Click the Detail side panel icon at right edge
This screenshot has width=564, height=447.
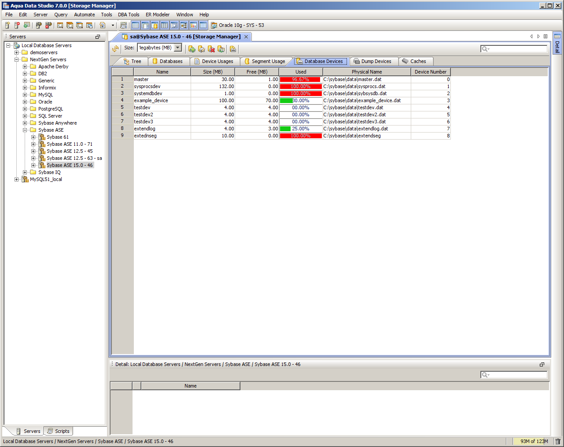coord(557,36)
